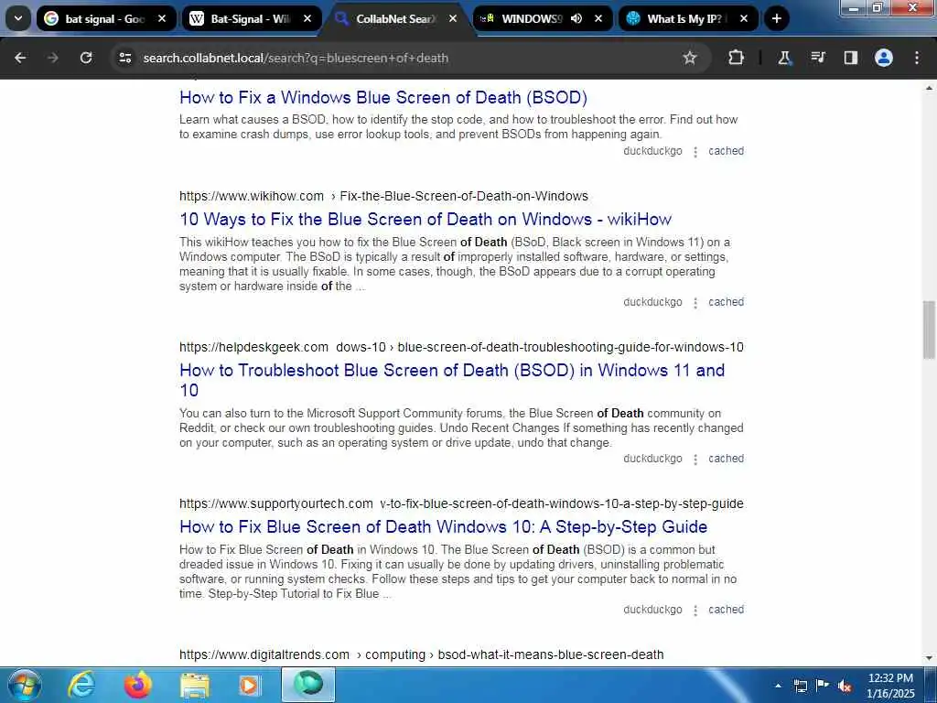This screenshot has width=937, height=703.
Task: Switch to the bat signal Google tab
Action: (x=105, y=18)
